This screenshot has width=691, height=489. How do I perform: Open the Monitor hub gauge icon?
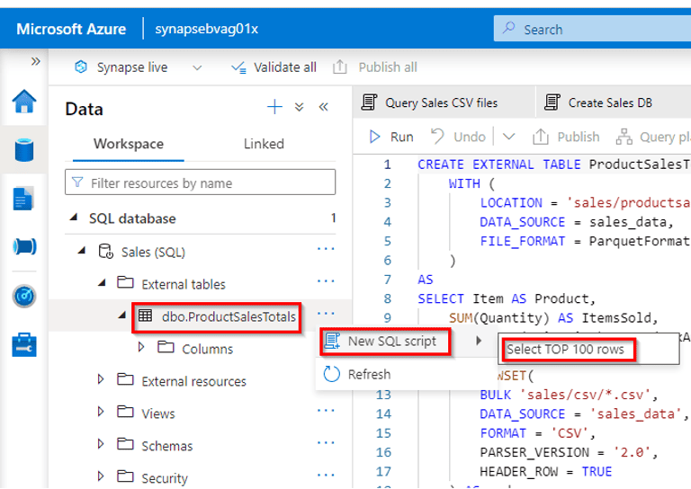pyautogui.click(x=24, y=296)
